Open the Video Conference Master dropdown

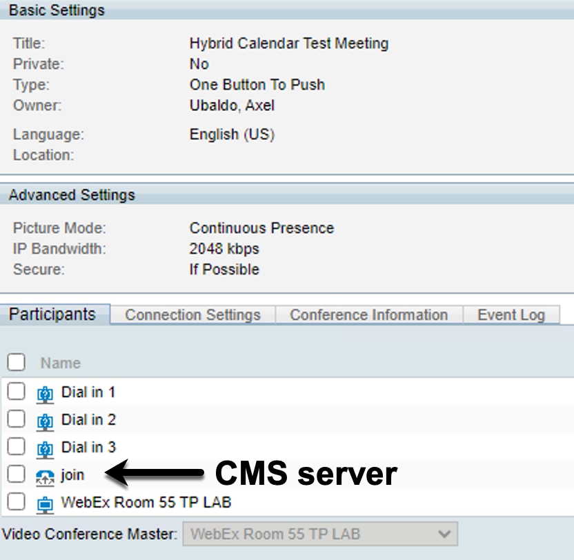(320, 534)
